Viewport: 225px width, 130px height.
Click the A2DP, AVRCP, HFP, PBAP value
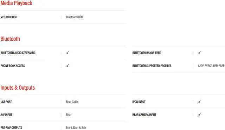point(211,66)
